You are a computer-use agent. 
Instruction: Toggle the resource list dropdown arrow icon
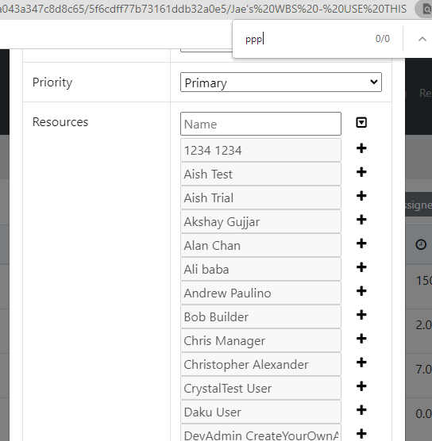[x=361, y=123]
